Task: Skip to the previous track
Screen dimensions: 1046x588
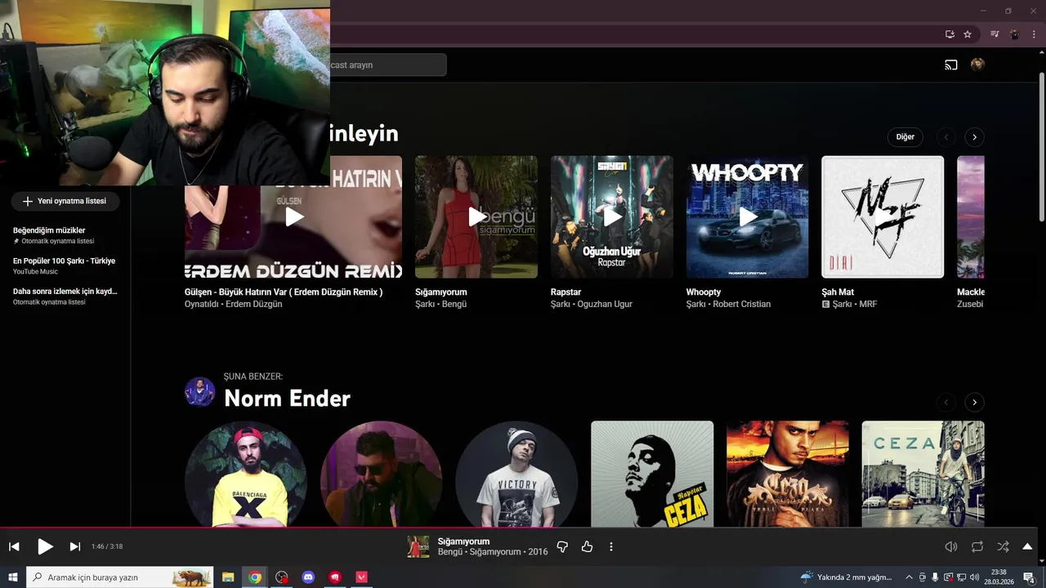Action: pyautogui.click(x=14, y=546)
